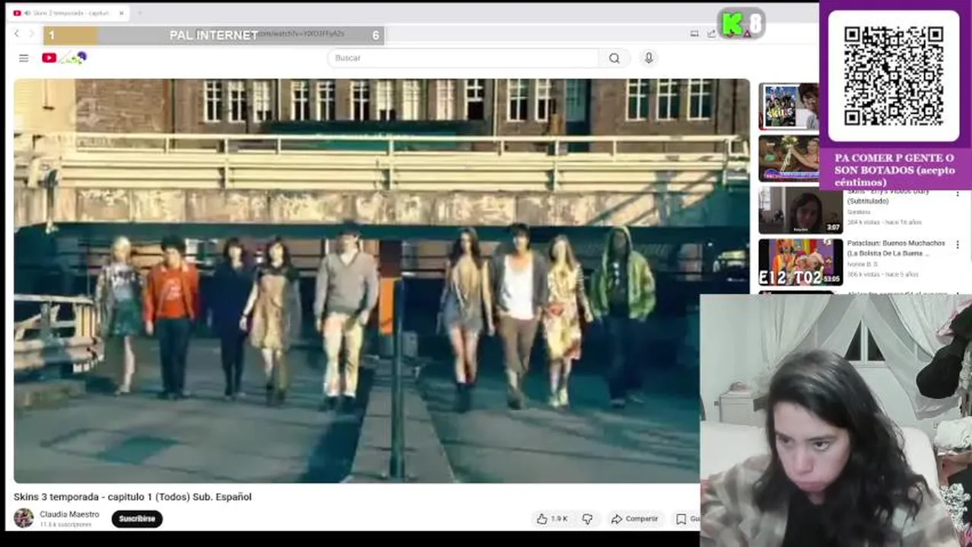Click the video title Skins 3 temporada text
Image resolution: width=972 pixels, height=547 pixels.
tap(132, 497)
